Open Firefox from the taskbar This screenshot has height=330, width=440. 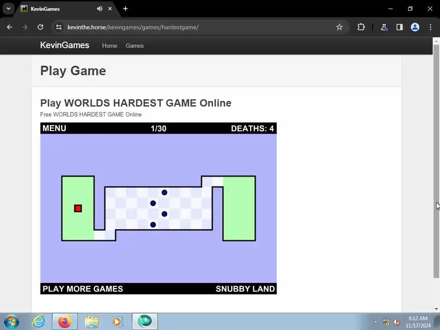[64, 321]
